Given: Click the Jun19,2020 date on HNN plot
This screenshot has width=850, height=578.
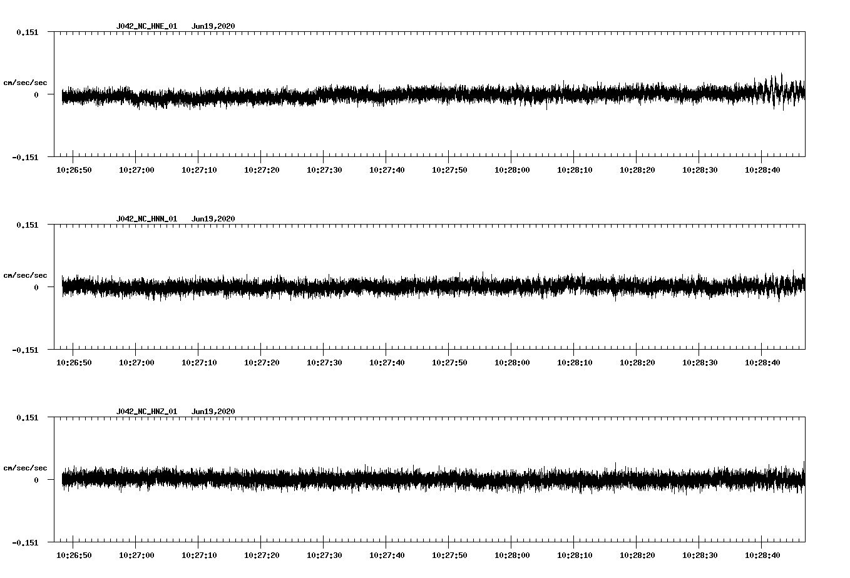Looking at the screenshot, I should click(213, 219).
